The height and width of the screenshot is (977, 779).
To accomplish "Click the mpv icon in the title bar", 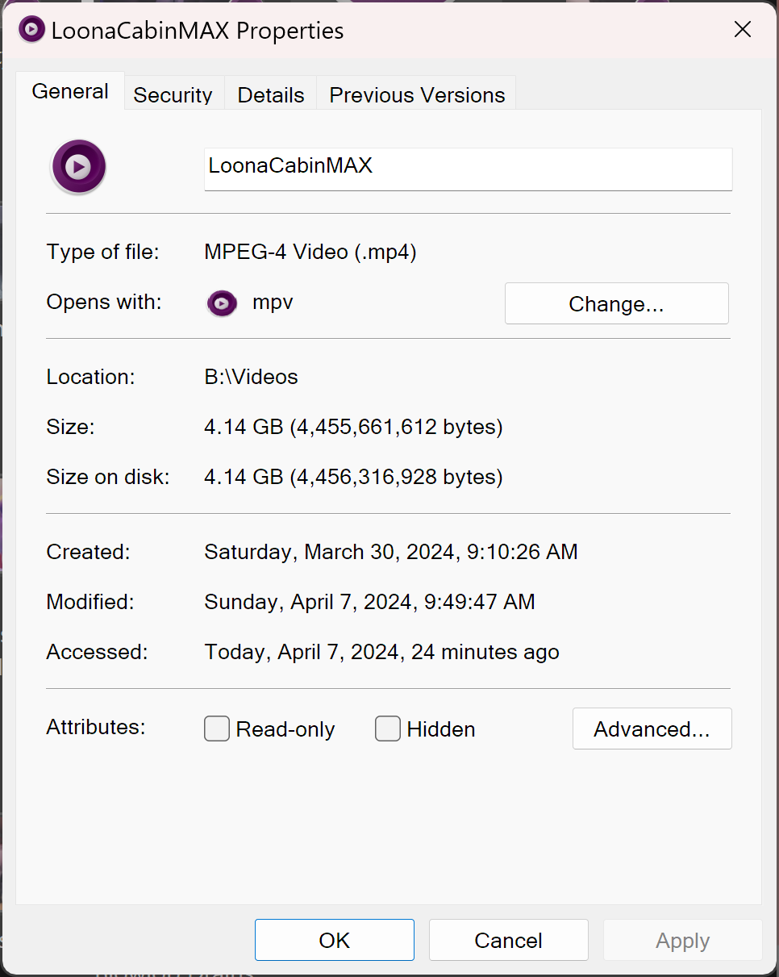I will [31, 31].
